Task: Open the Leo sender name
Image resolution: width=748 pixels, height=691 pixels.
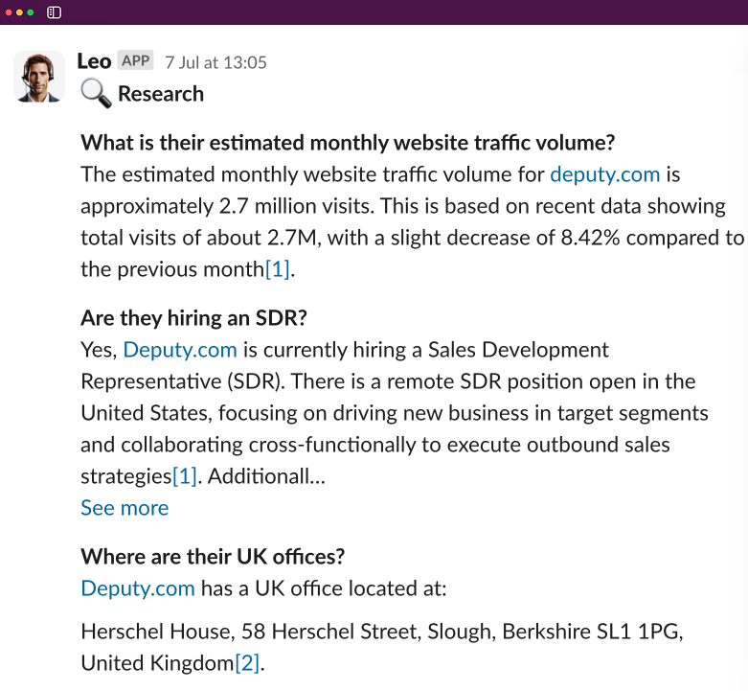Action: 94,61
